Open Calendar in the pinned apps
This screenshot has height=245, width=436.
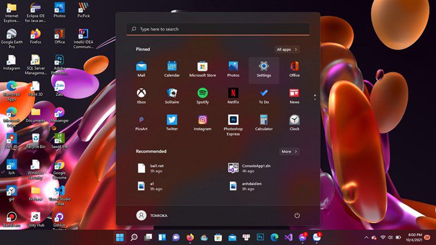(x=172, y=70)
